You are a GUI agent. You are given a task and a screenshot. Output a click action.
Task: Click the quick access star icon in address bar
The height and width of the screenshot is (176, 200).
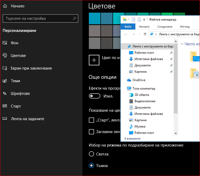(152, 34)
